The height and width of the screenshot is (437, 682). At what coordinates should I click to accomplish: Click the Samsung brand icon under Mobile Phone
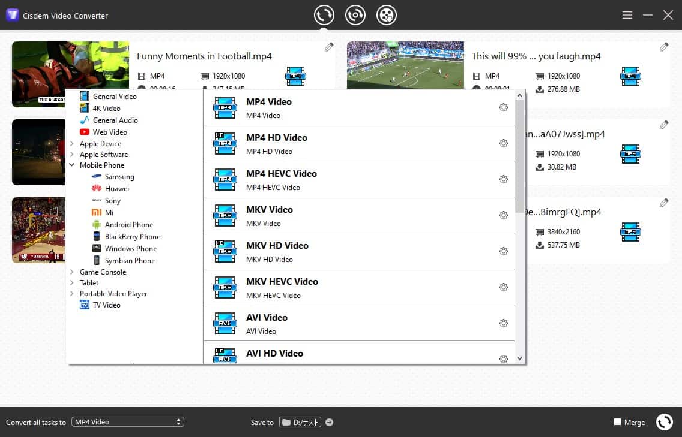tap(97, 177)
